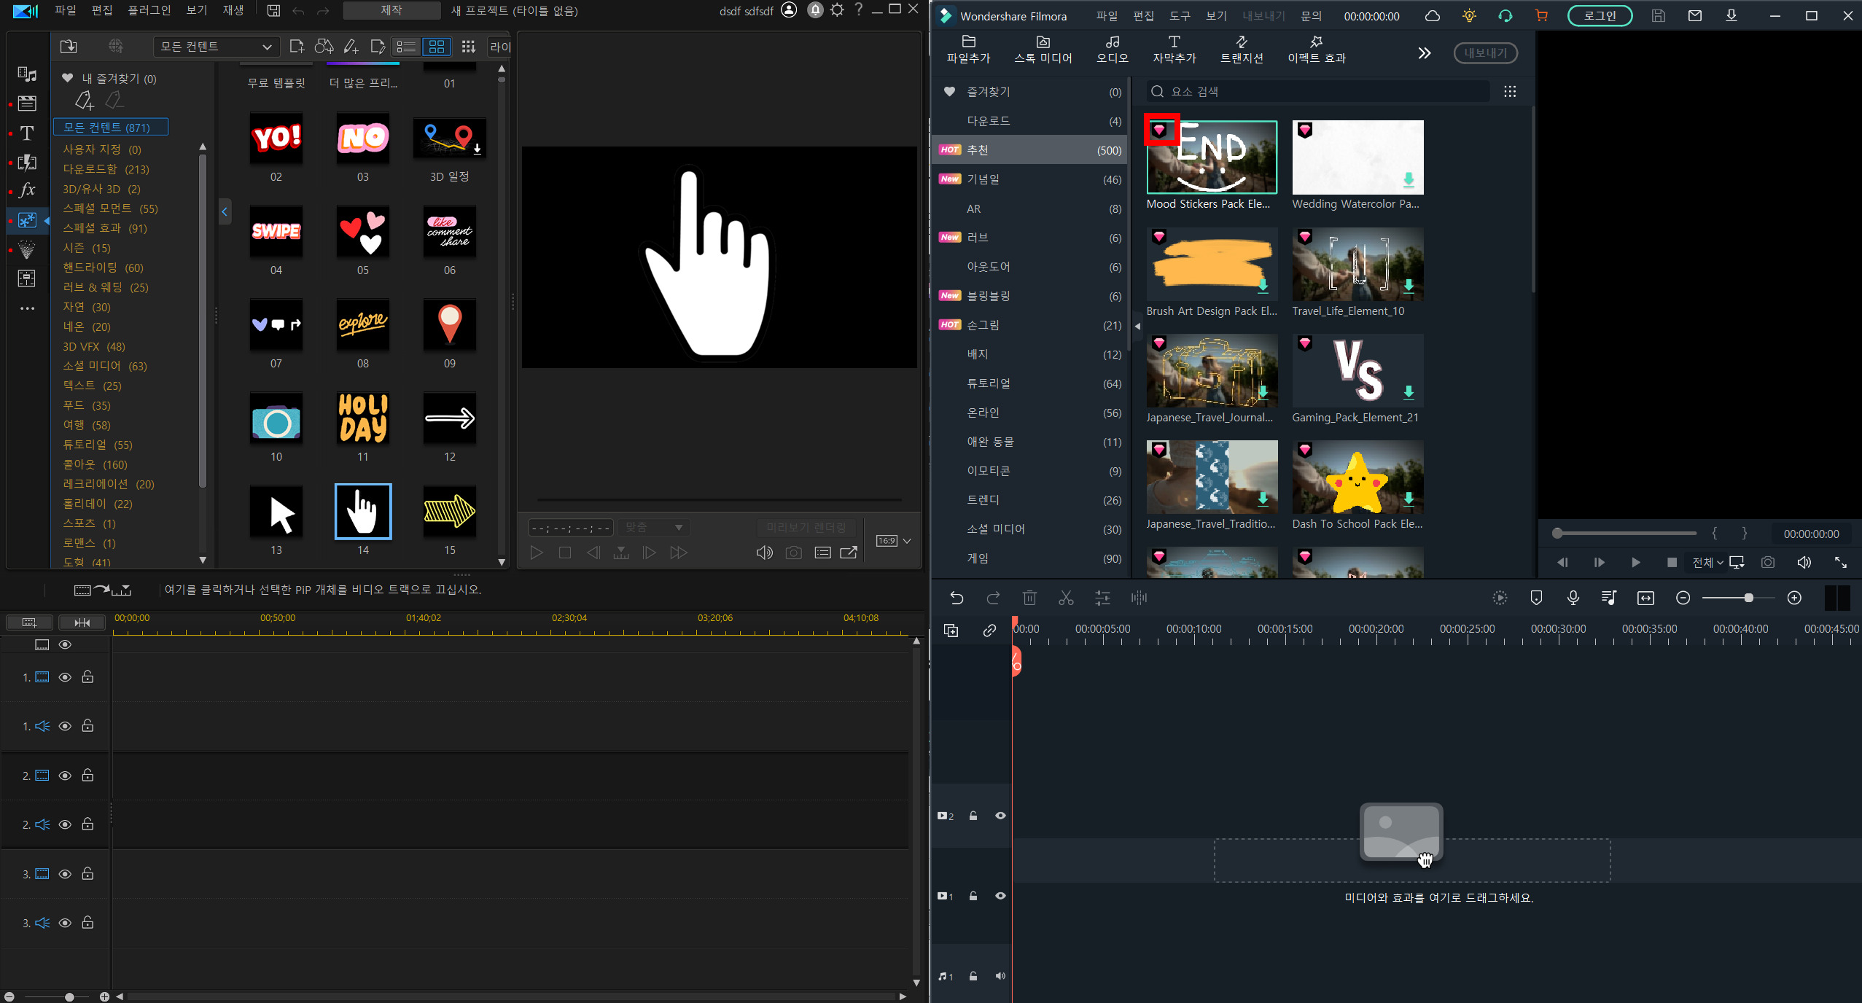
Task: Click the Filmora snapshot camera icon
Action: point(1768,563)
